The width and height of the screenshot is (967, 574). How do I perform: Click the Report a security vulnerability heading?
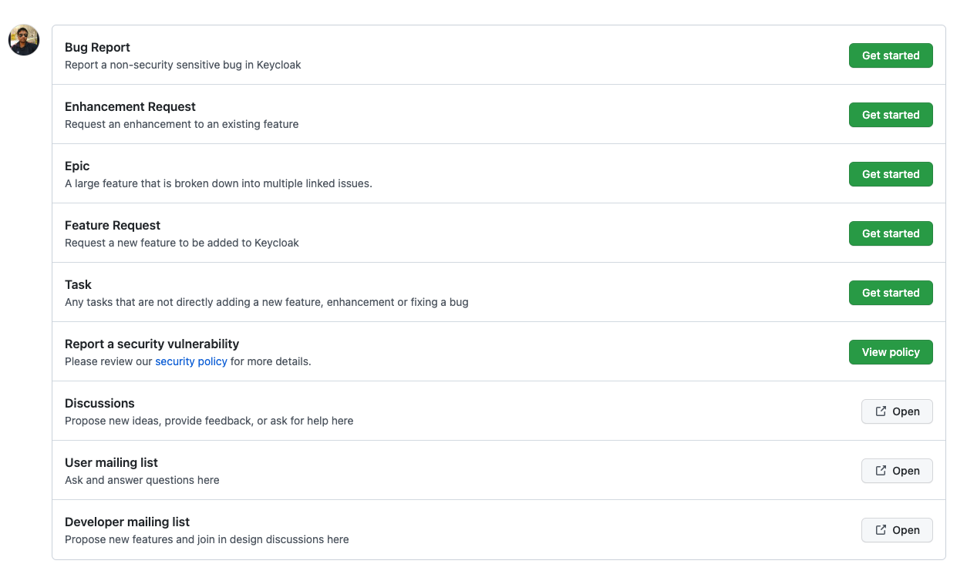152,344
